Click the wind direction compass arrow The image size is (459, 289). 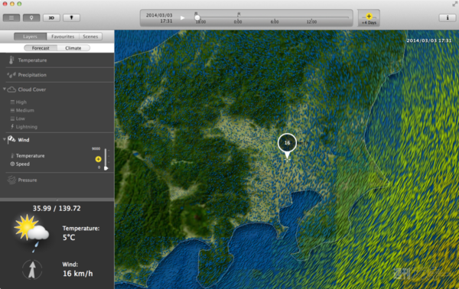[x=32, y=270]
